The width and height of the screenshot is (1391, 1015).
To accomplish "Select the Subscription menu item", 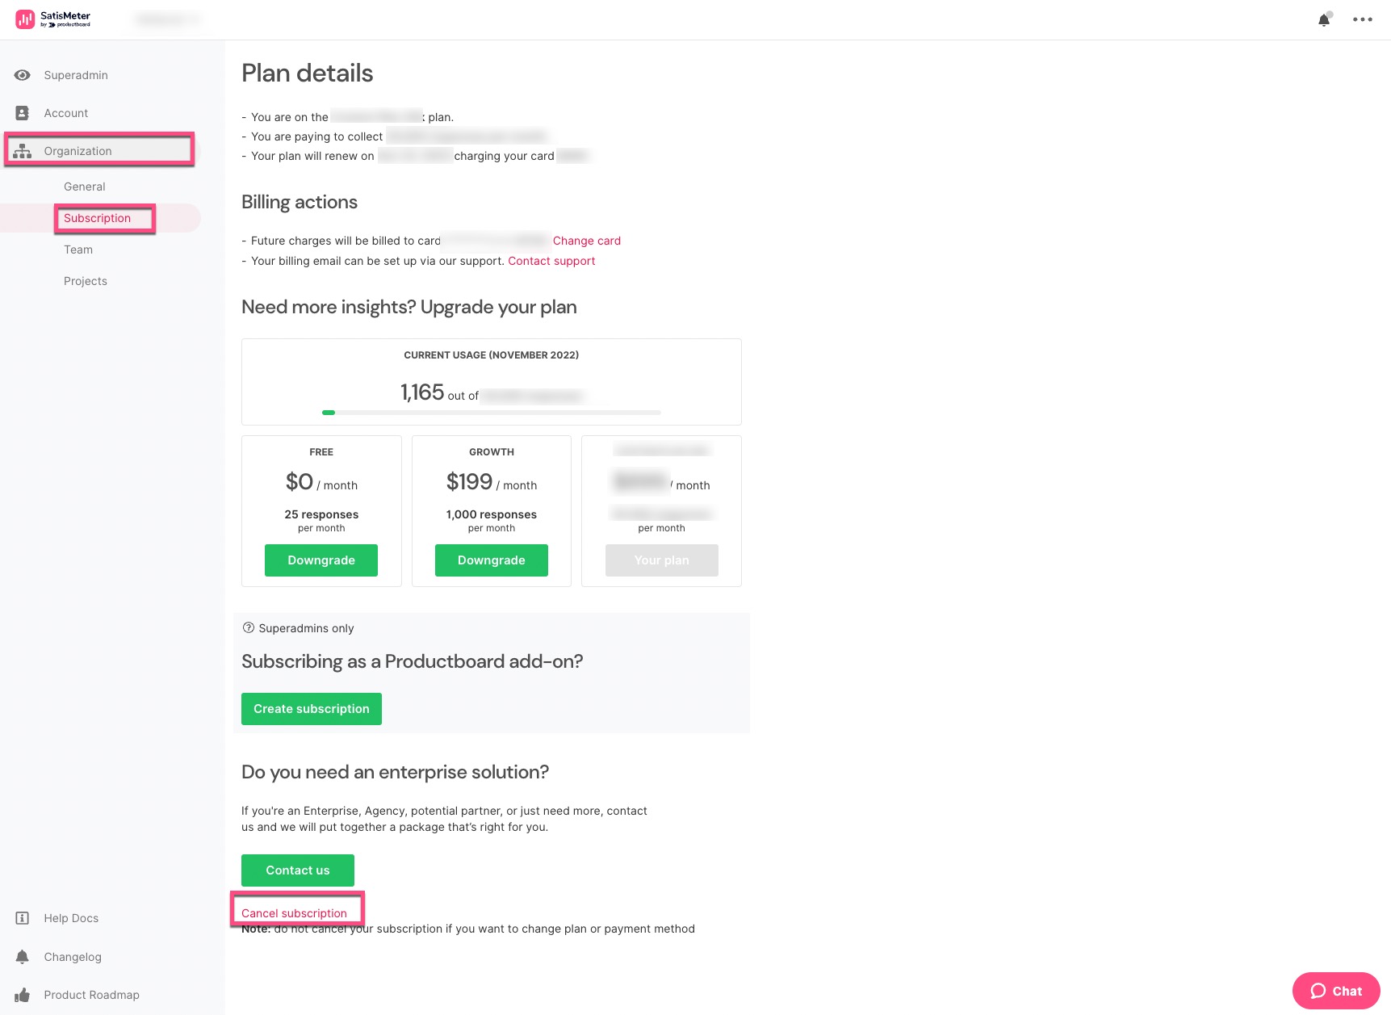I will [x=97, y=218].
